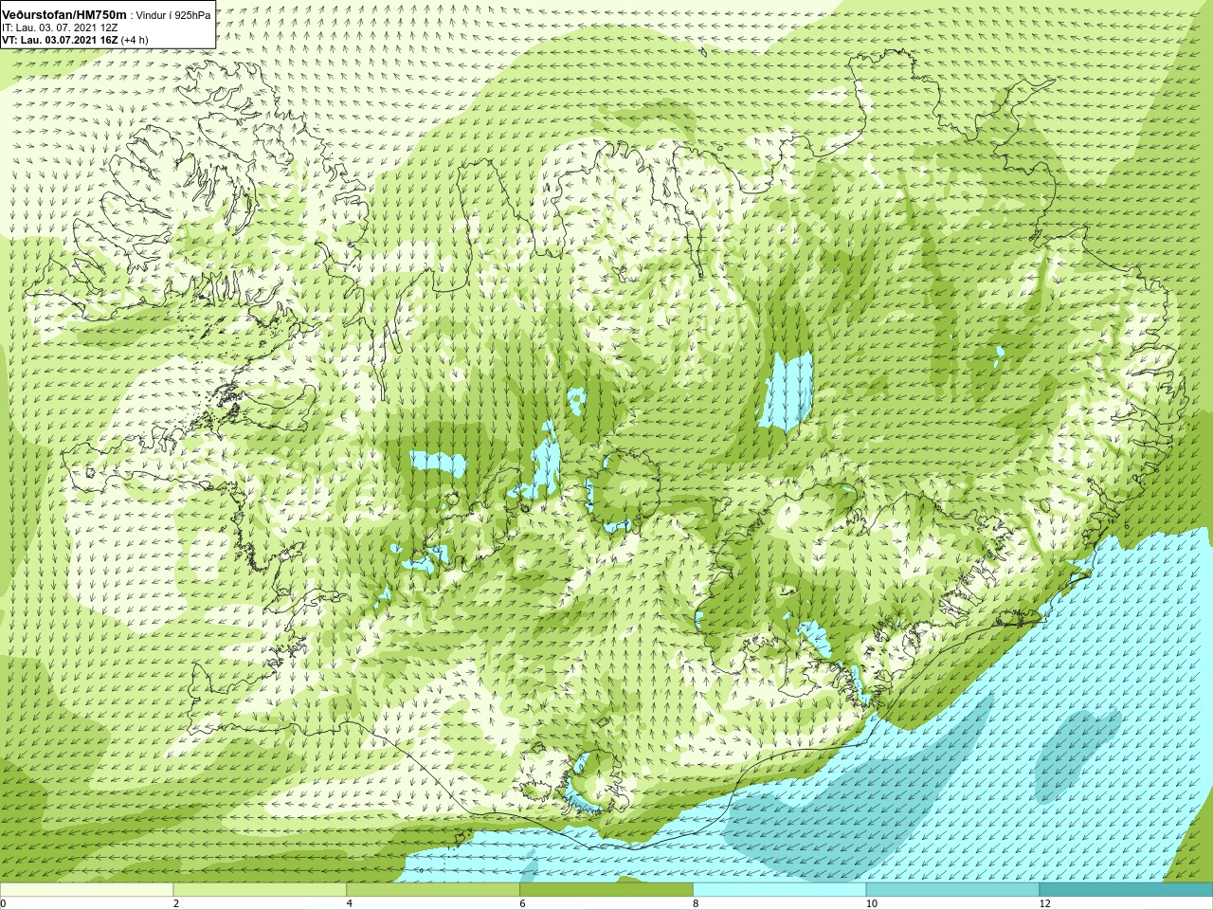The image size is (1213, 910).
Task: Click the Veðurstofan/HM750m title text
Action: point(64,14)
